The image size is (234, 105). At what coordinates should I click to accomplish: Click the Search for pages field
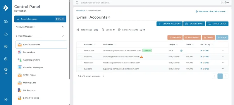click(40, 19)
